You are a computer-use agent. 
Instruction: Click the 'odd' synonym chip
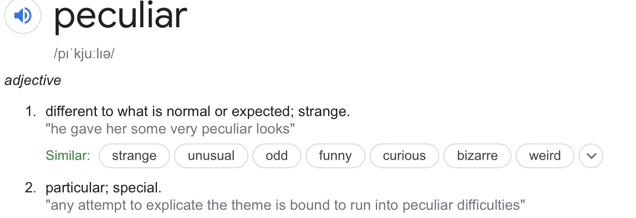[276, 156]
